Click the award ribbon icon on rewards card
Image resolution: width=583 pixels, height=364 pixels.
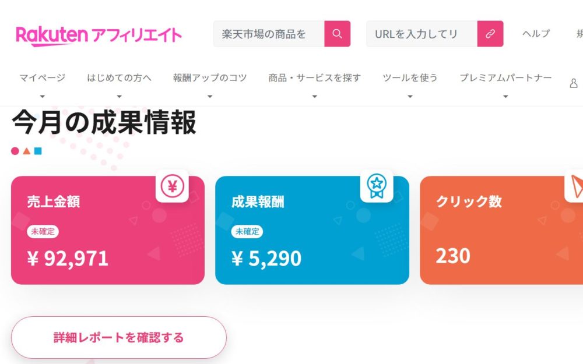click(x=377, y=186)
